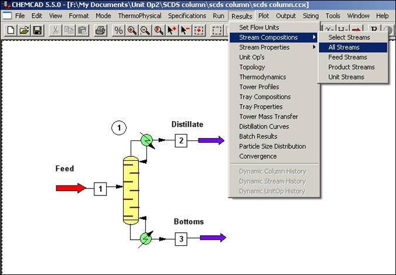The width and height of the screenshot is (396, 275).
Task: Click the arrow-minus pointer tool icon
Action: [x=186, y=30]
